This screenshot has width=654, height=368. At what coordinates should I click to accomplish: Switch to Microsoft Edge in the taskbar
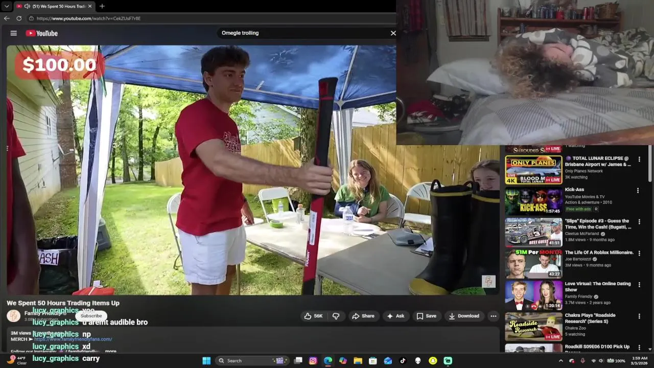[x=328, y=360]
